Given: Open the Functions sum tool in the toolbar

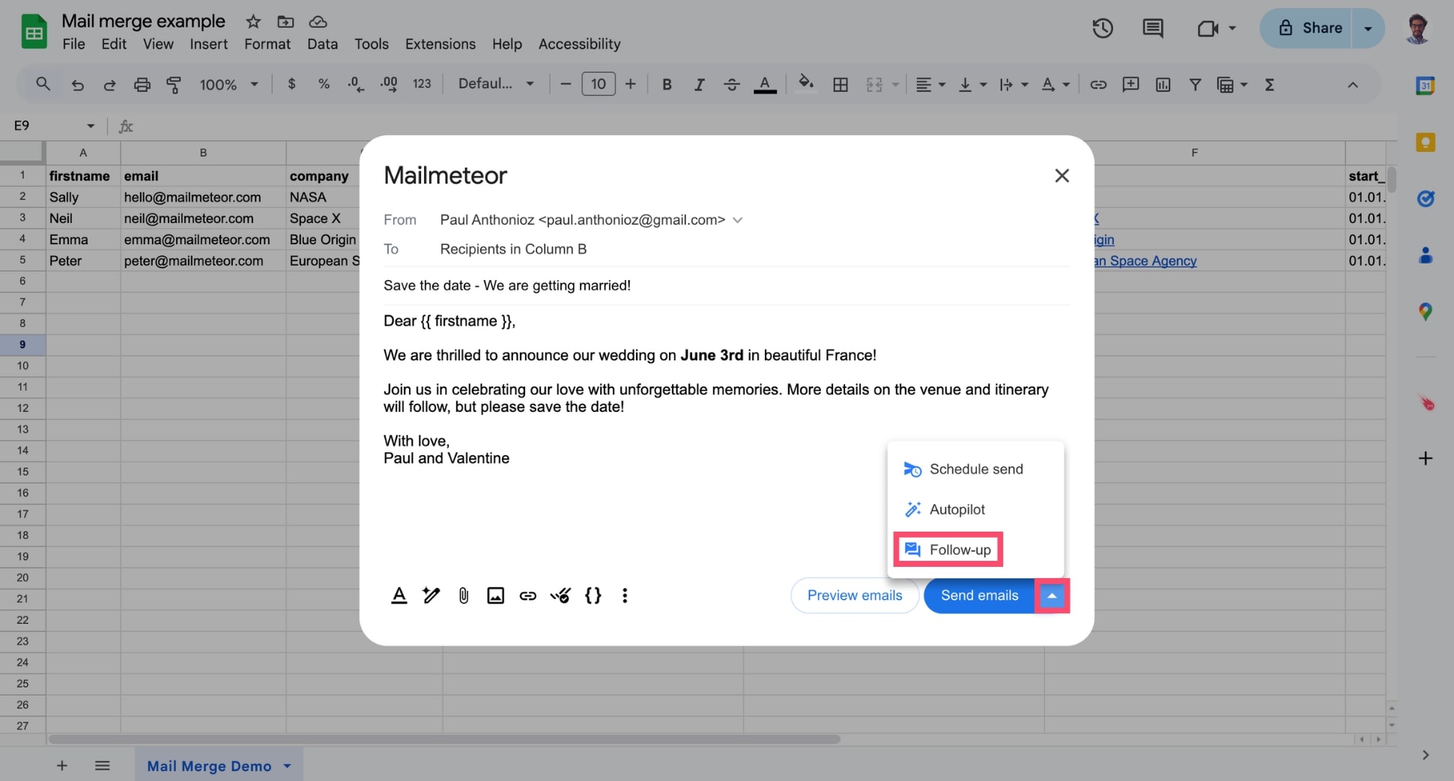Looking at the screenshot, I should pos(1269,85).
